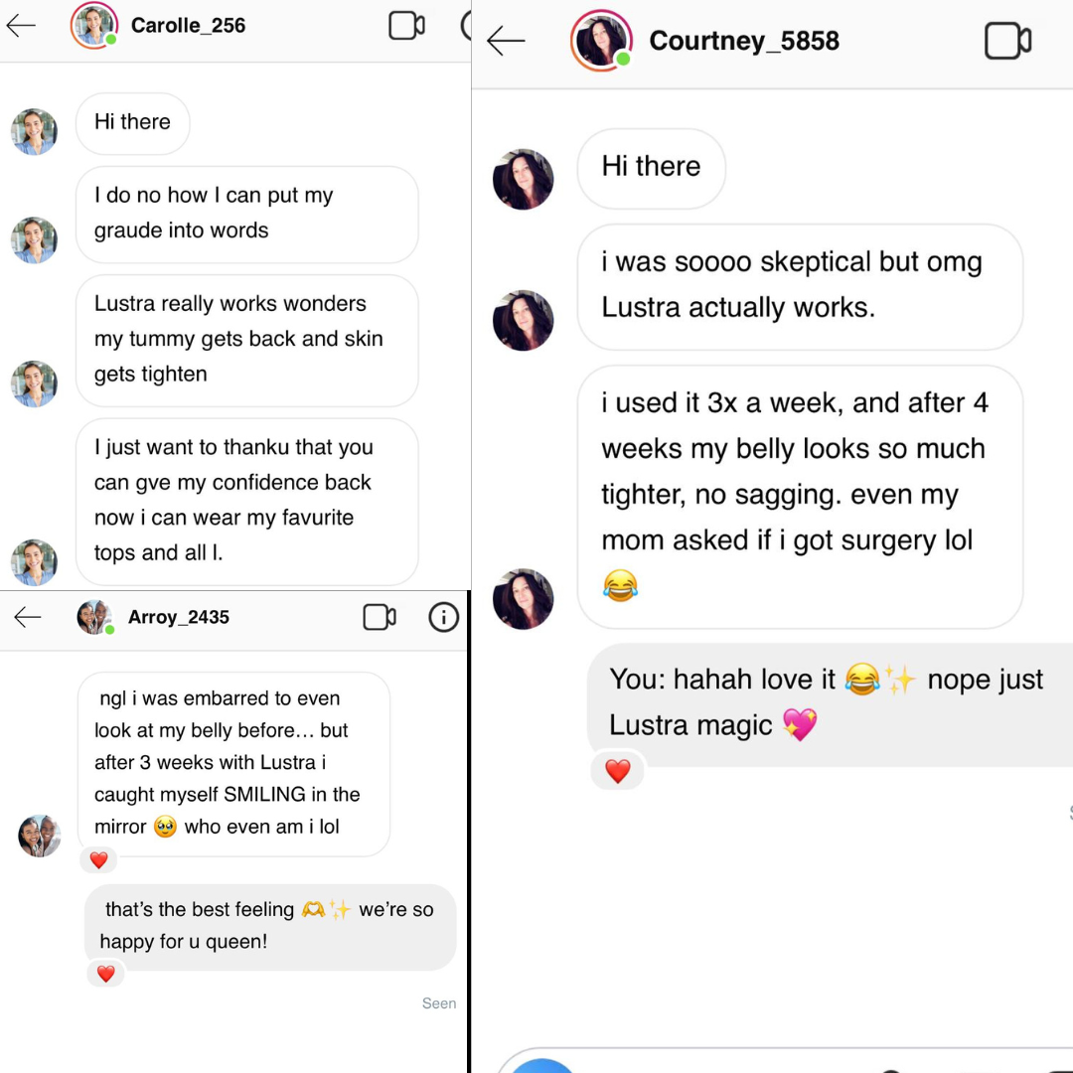1073x1073 pixels.
Task: Tap back arrow in Carolle_256 chat
Action: coord(21,26)
